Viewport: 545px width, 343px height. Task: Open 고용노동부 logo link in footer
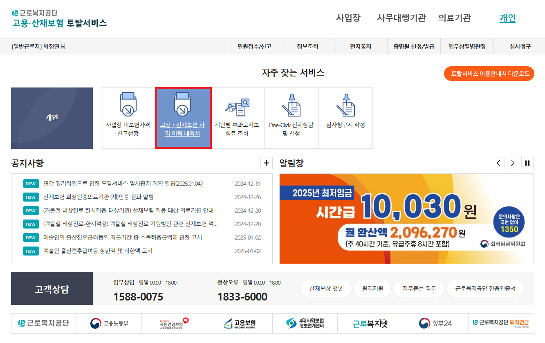click(x=110, y=323)
